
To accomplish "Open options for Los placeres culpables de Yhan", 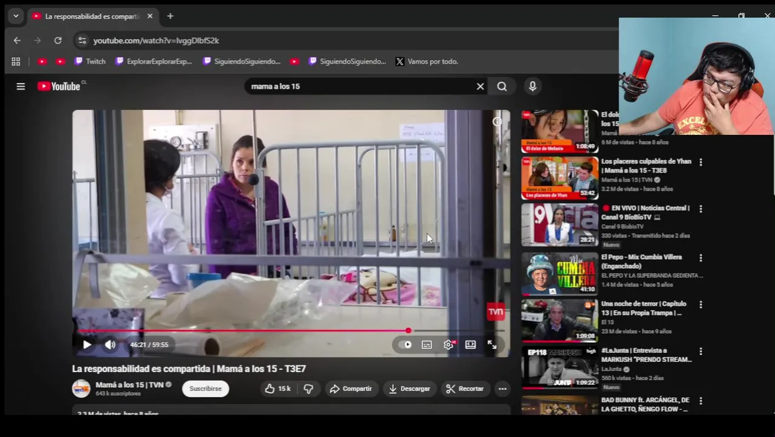I will pos(700,162).
